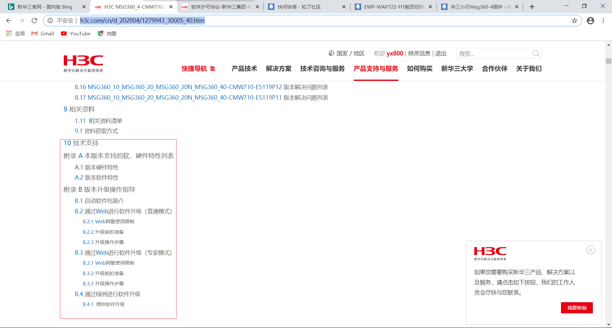Close the EWP-WAP722-FIT tab
This screenshot has height=328, width=612.
[430, 7]
